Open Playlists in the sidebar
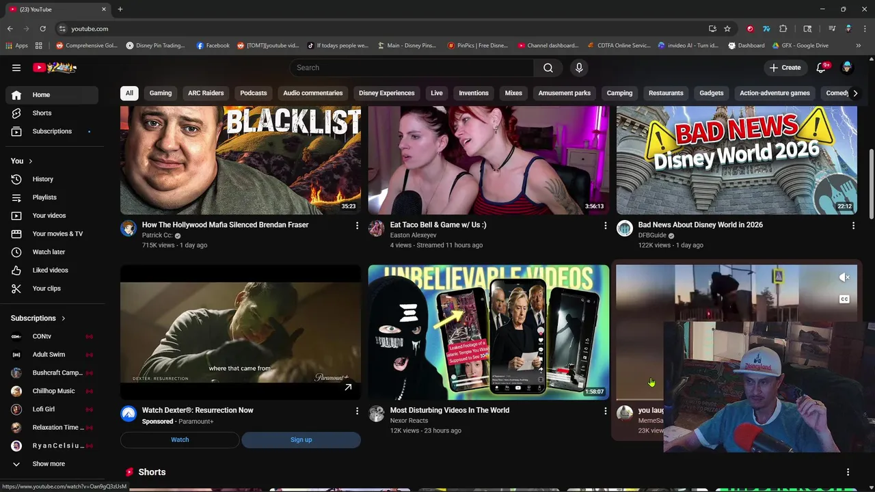 coord(52,197)
